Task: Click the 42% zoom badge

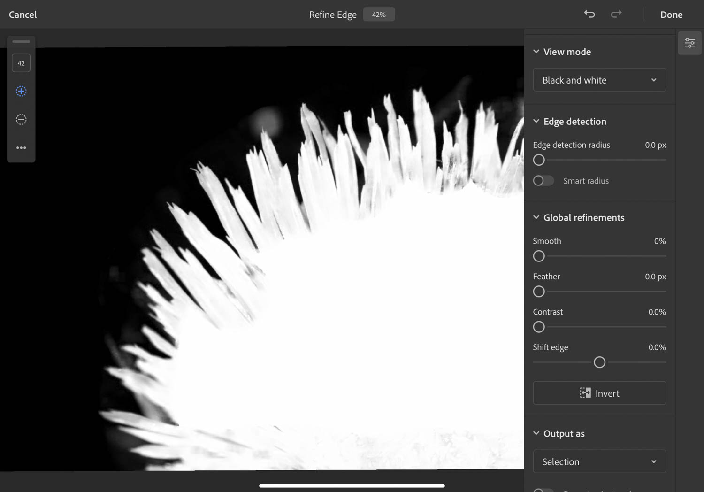Action: tap(379, 14)
